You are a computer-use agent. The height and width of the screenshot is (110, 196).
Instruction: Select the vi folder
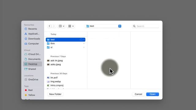click(66, 47)
